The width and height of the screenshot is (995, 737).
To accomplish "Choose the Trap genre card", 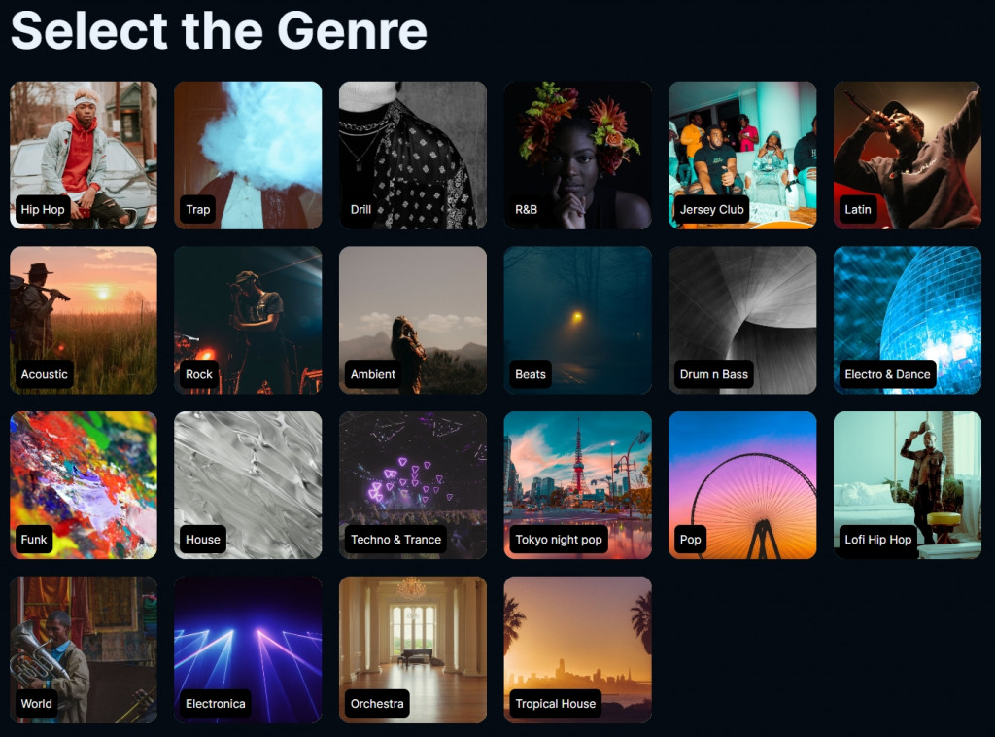I will [x=248, y=155].
